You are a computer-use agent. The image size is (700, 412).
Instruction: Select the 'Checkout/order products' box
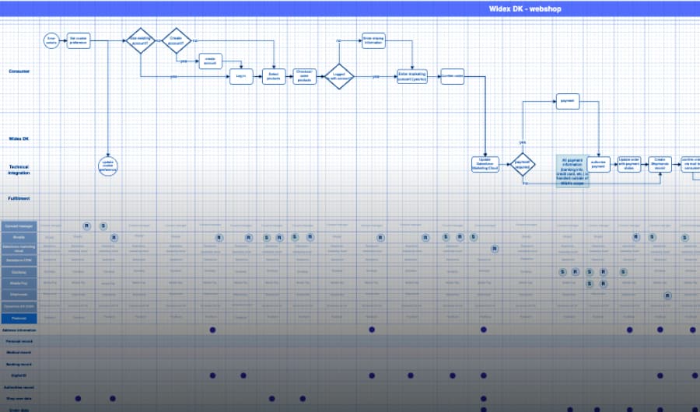[x=304, y=76]
